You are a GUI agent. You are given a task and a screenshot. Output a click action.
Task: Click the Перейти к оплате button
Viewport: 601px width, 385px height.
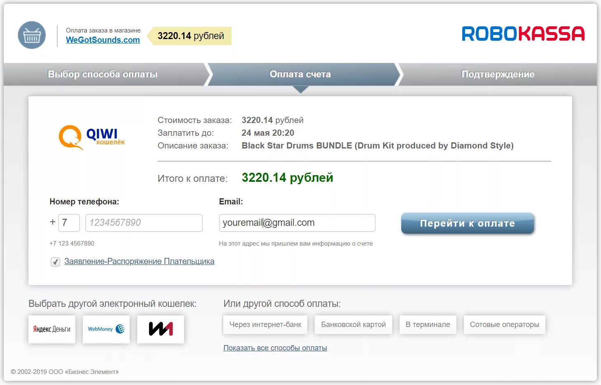click(x=468, y=223)
